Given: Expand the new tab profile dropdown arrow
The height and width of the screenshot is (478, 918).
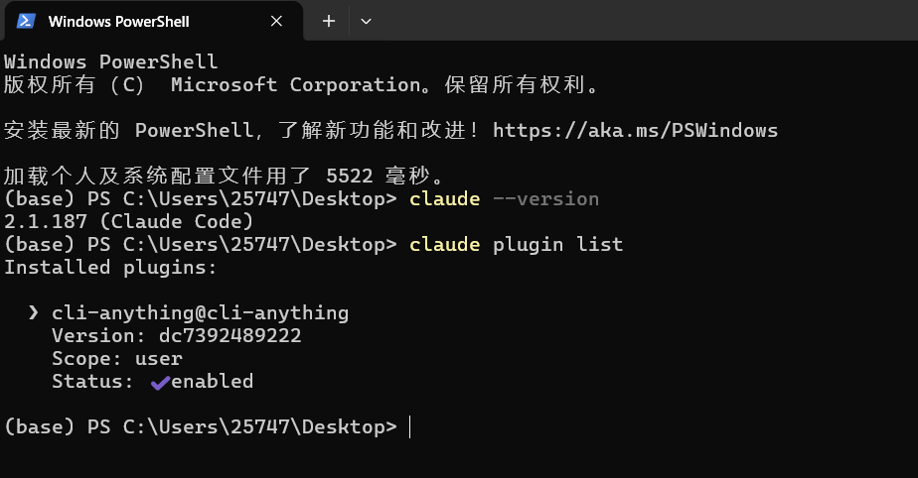Looking at the screenshot, I should [x=366, y=21].
